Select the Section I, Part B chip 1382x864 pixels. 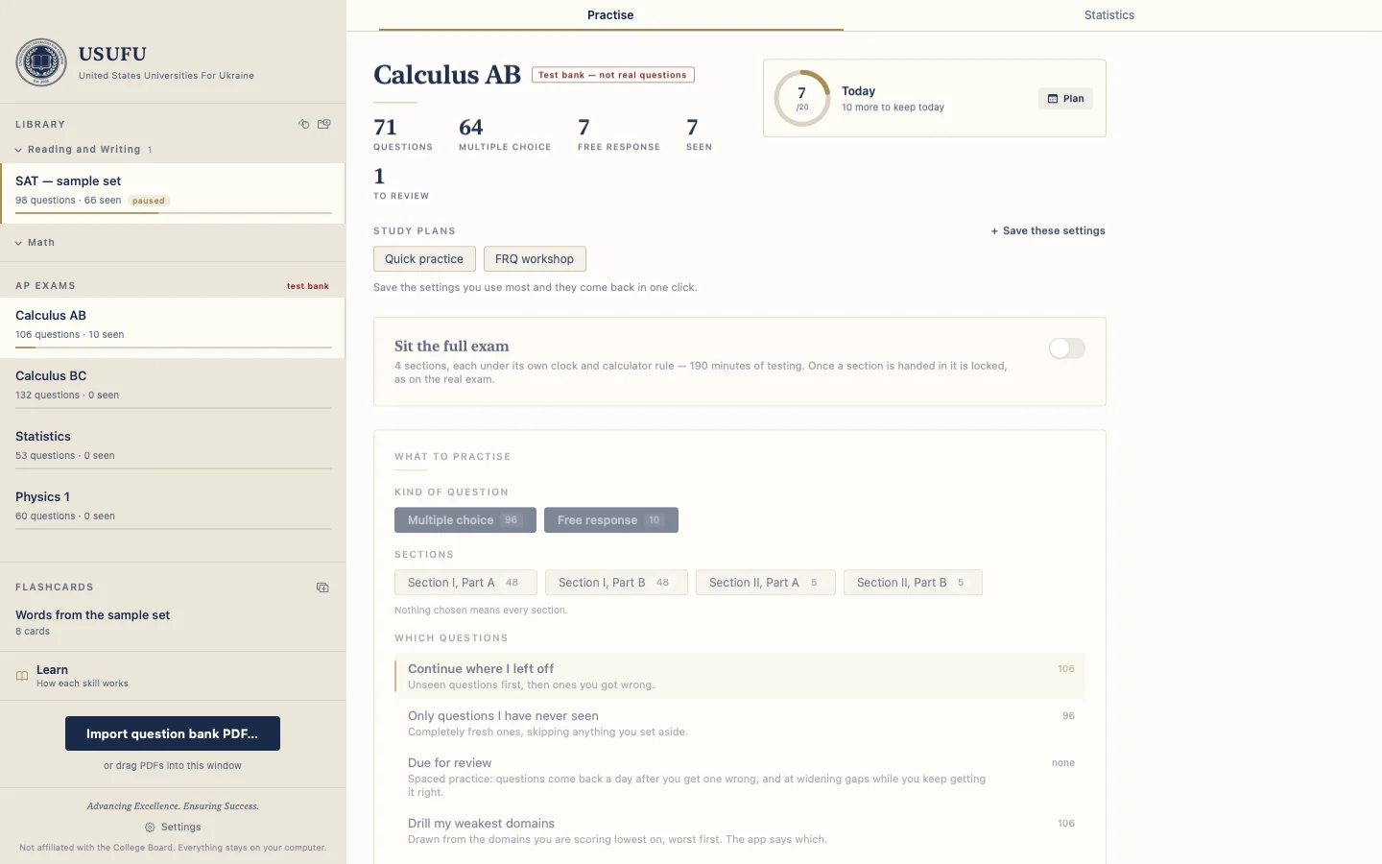point(616,583)
